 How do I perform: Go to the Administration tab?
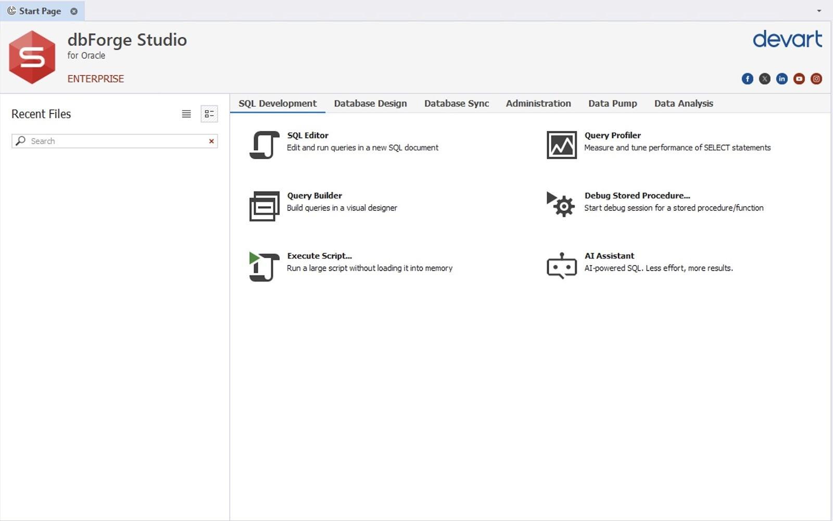coord(538,103)
